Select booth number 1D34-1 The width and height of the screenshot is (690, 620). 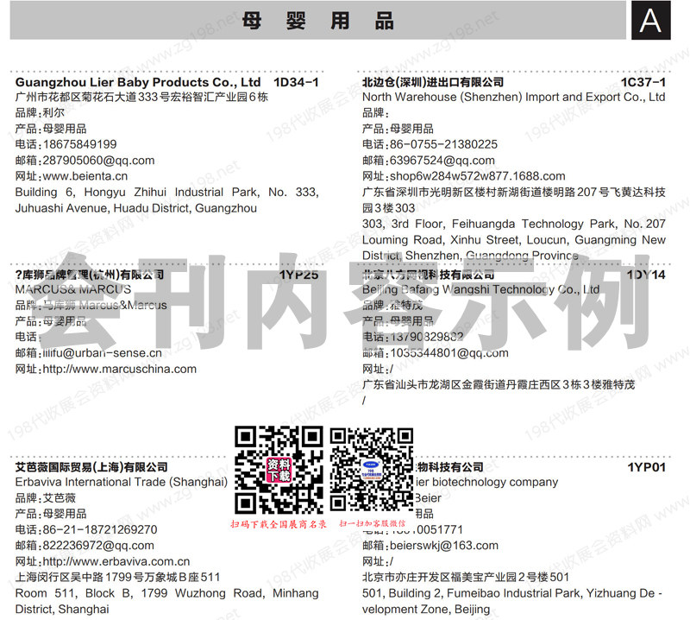296,82
